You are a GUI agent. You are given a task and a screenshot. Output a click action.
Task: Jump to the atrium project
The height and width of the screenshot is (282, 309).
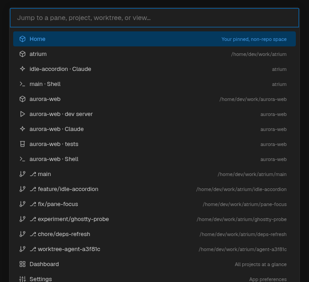point(154,54)
